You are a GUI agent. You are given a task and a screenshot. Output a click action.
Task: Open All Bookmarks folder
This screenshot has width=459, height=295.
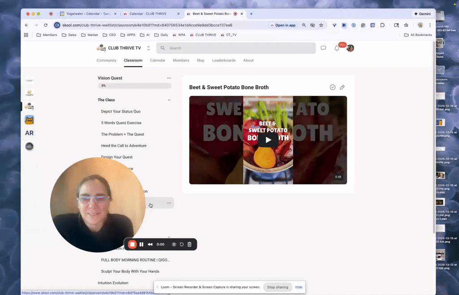pyautogui.click(x=418, y=35)
